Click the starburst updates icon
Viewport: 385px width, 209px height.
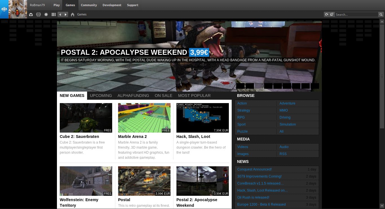(46, 15)
